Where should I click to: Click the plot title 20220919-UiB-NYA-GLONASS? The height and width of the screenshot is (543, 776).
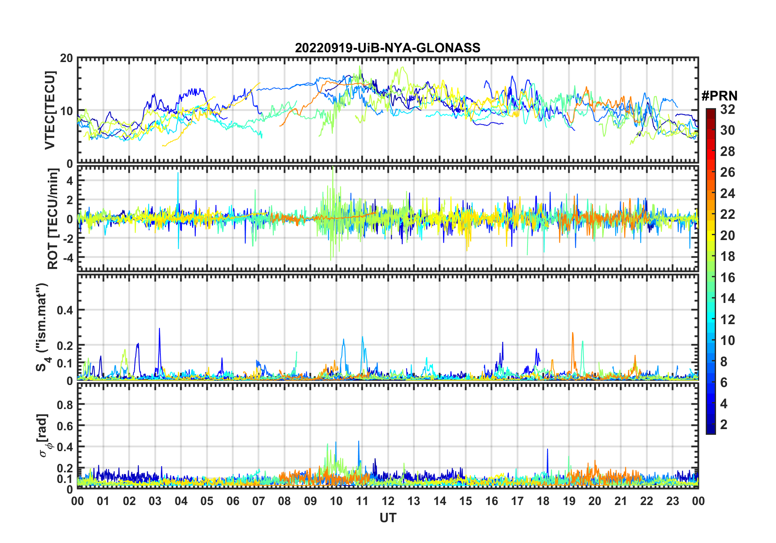click(388, 48)
